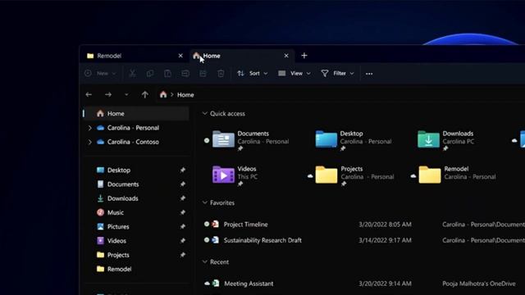Click the Rename icon in toolbar

[185, 73]
